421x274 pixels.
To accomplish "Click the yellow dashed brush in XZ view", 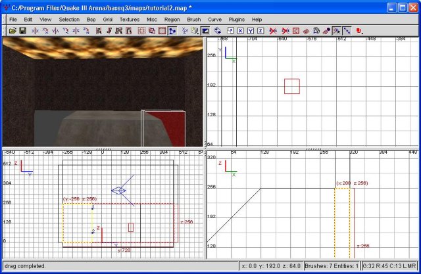I will 342,223.
